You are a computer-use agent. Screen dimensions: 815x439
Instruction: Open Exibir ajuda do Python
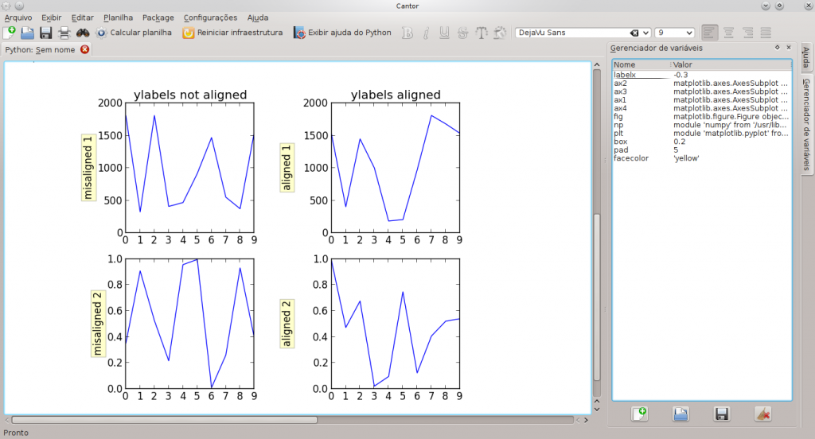point(342,33)
